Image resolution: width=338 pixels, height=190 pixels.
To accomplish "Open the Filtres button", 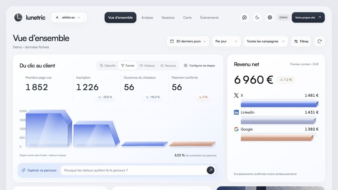I will pyautogui.click(x=301, y=41).
